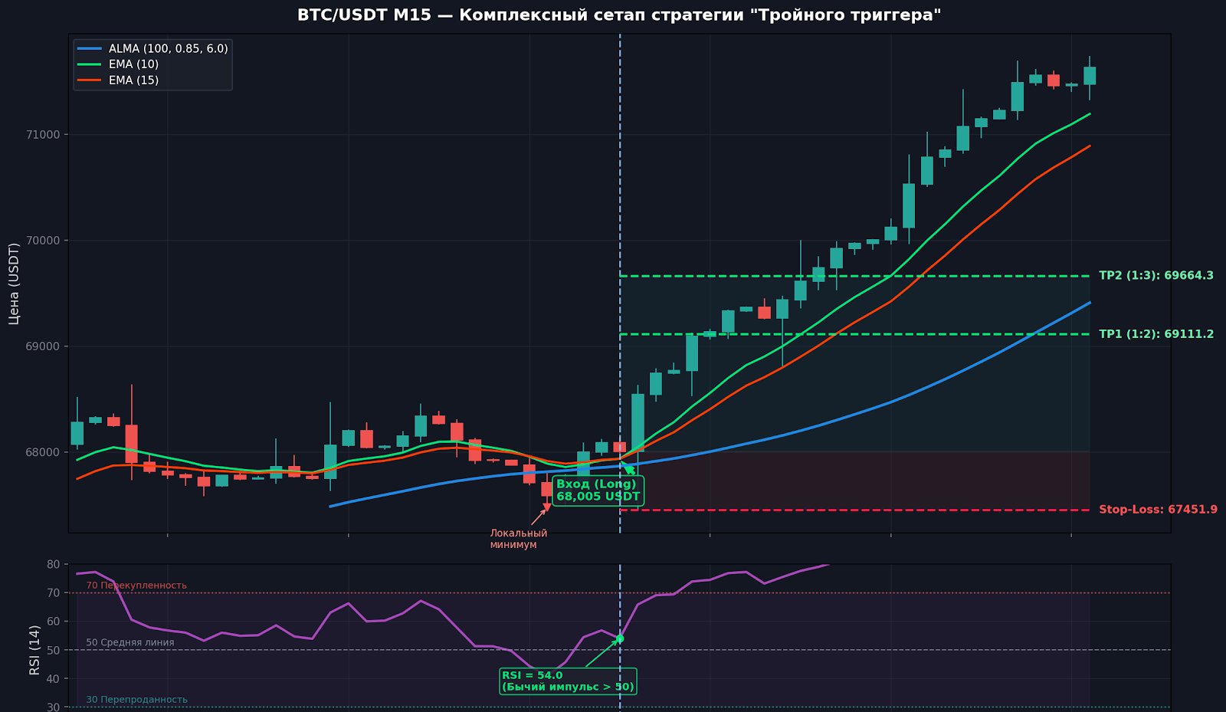
Task: Click the "Вход (Long) 68,005 USDT" annotation box
Action: click(x=598, y=491)
